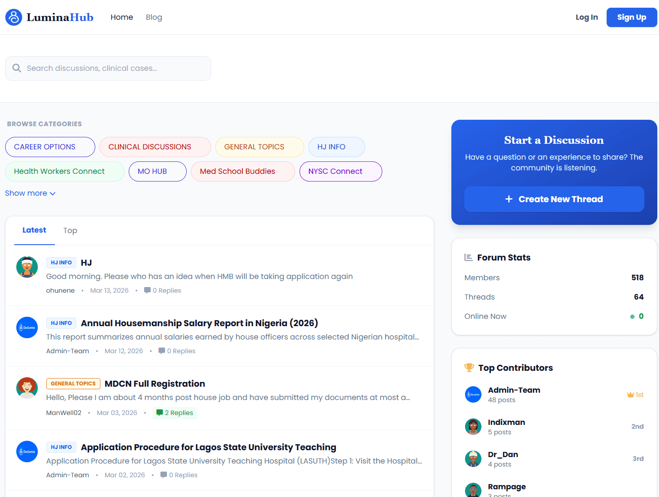Open Annual Housemanship Salary Report thread
This screenshot has height=497, width=659.
click(x=200, y=323)
